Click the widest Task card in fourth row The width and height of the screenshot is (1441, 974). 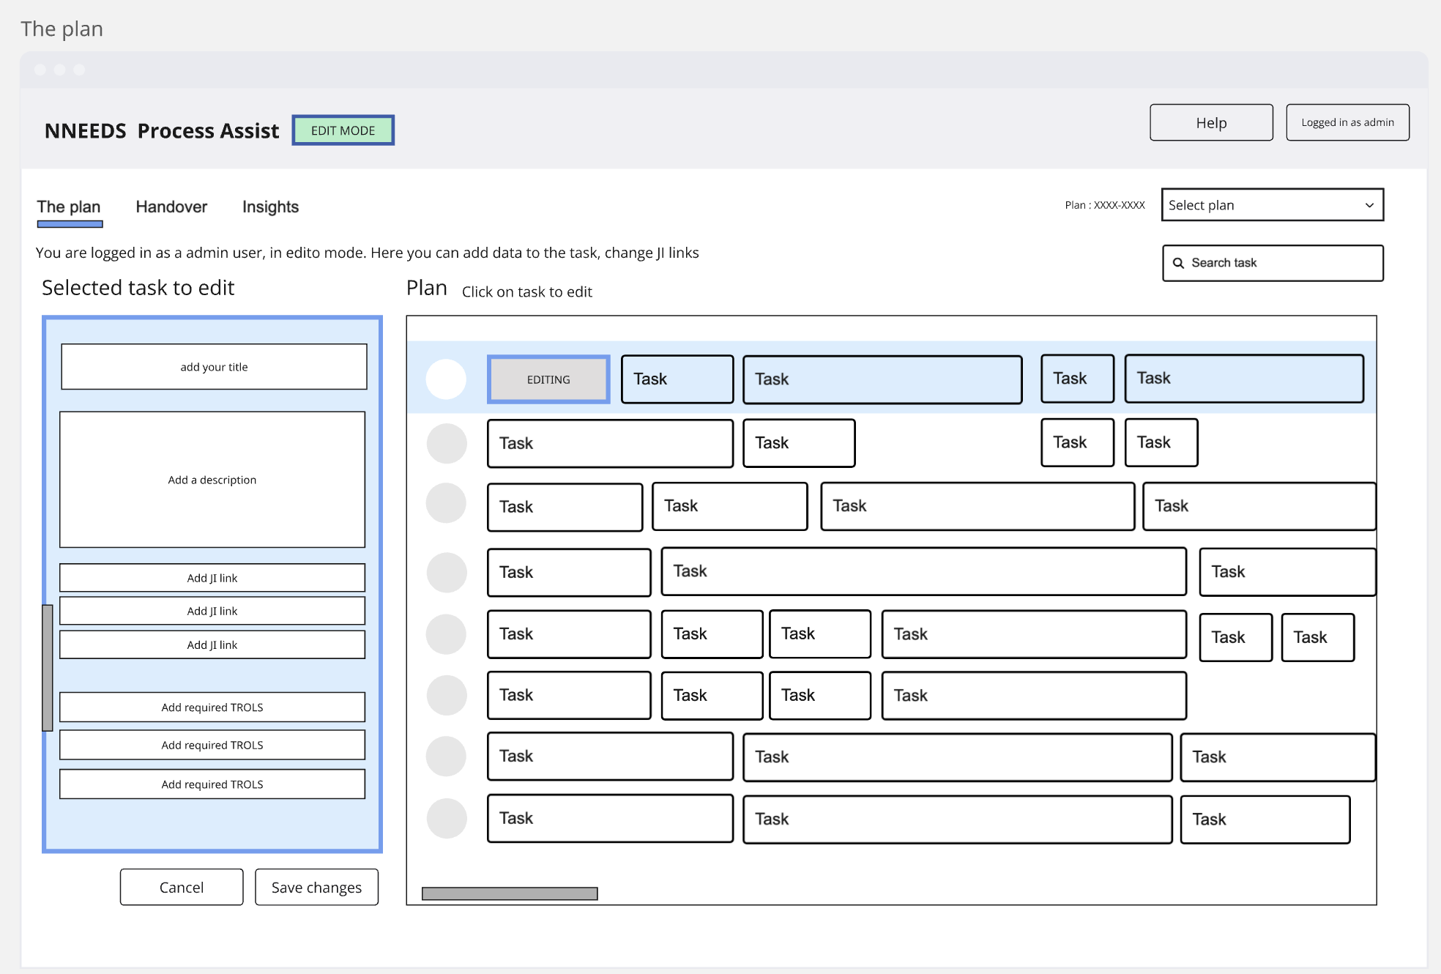(x=923, y=571)
